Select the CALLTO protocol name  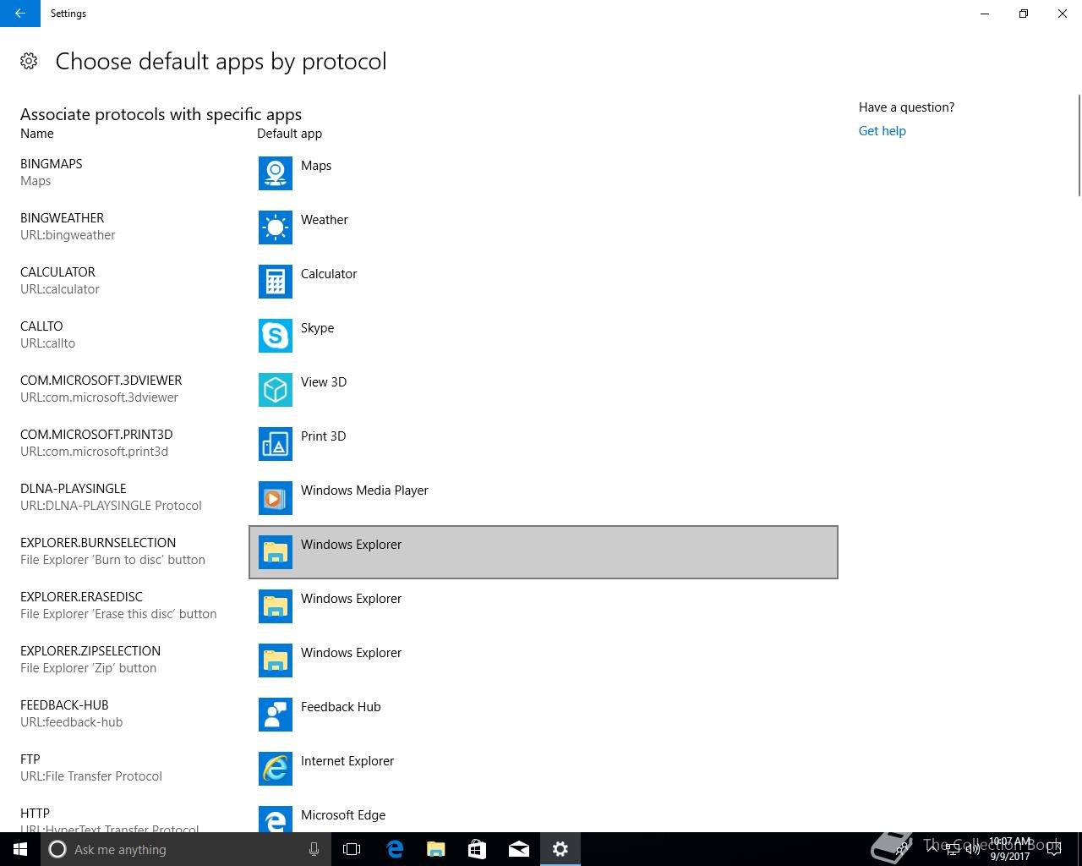tap(41, 326)
